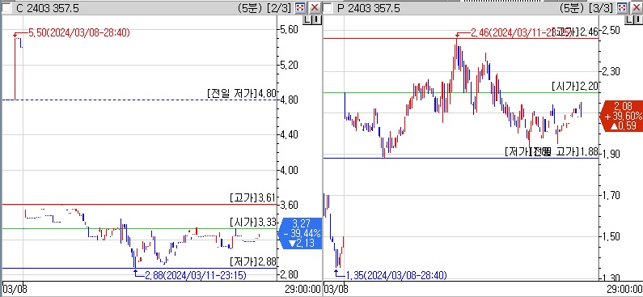Toggle the L button in the call chart
643x297 pixels.
308,19
